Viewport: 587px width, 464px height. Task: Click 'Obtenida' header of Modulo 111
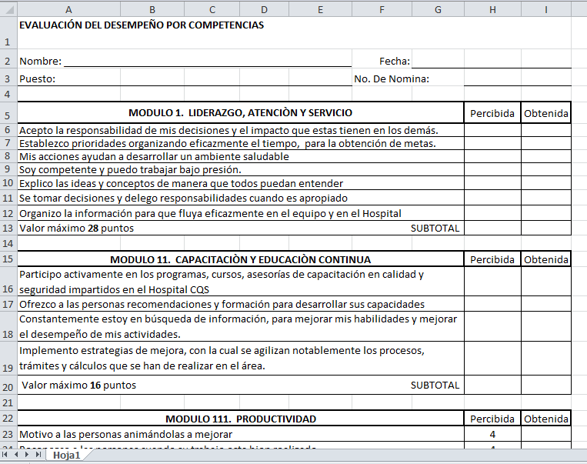click(x=546, y=419)
